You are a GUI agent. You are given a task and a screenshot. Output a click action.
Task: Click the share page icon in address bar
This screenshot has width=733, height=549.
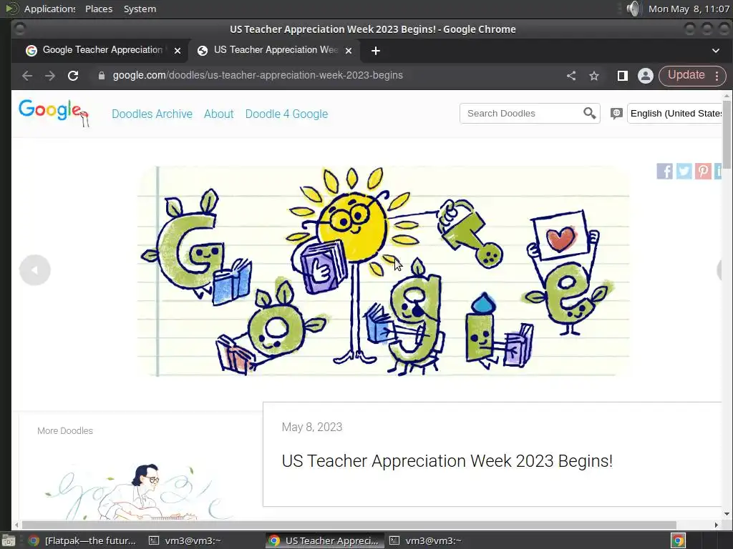pyautogui.click(x=571, y=76)
